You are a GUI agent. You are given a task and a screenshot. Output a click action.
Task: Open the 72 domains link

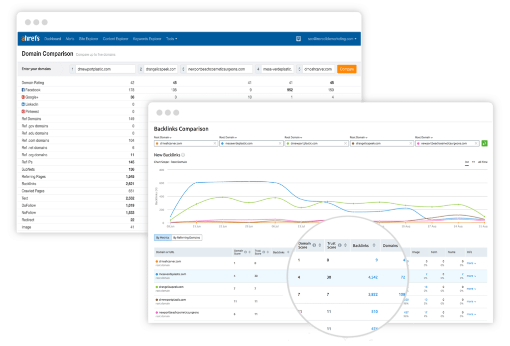coord(403,277)
